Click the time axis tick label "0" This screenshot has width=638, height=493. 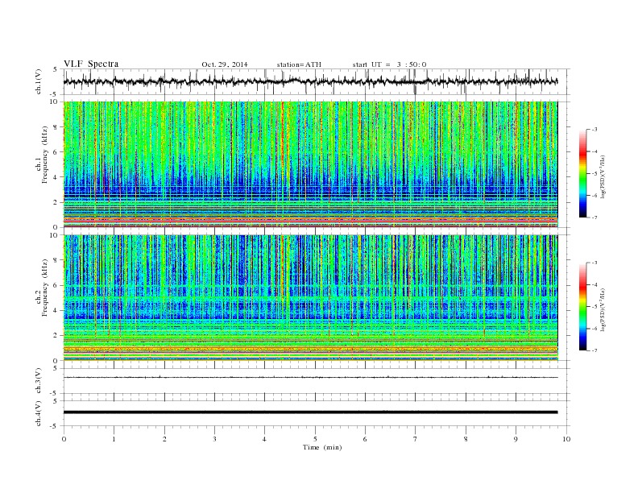coord(64,439)
